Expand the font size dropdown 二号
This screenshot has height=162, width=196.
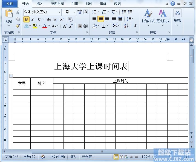(74, 12)
